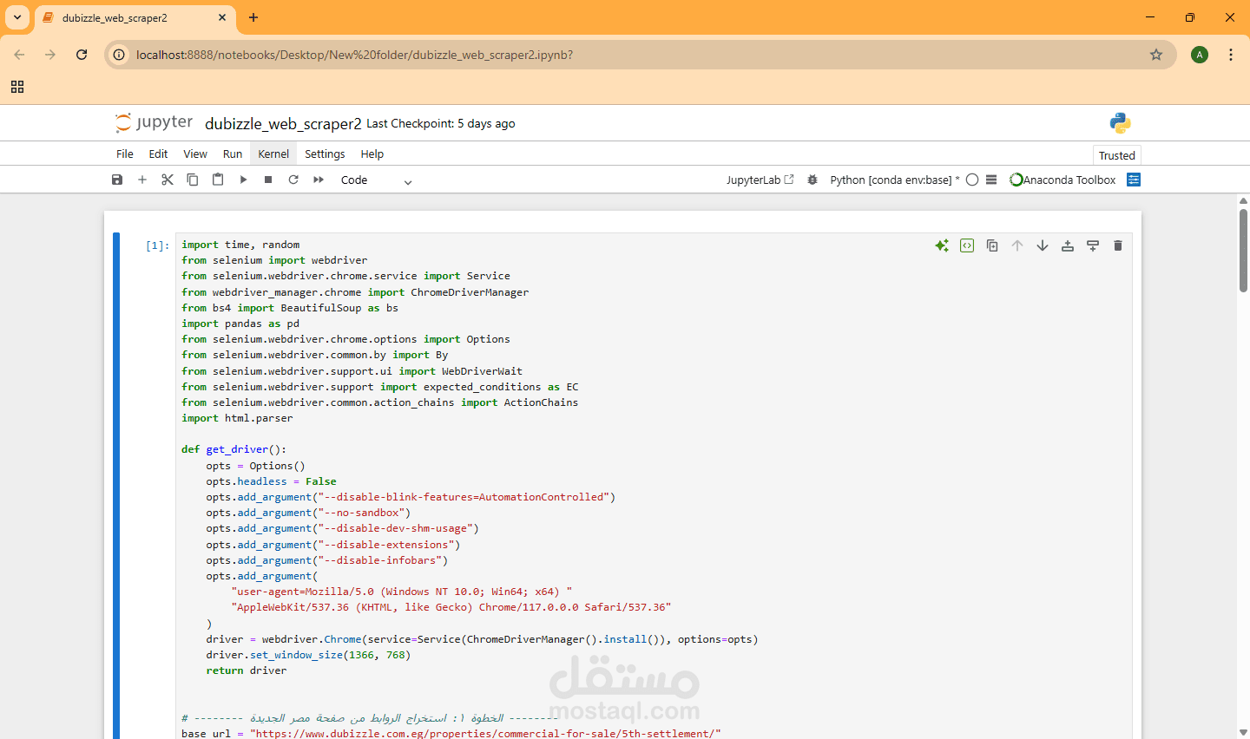Image resolution: width=1250 pixels, height=739 pixels.
Task: Toggle the Anaconda Toolbox panel icon
Action: pos(1134,180)
